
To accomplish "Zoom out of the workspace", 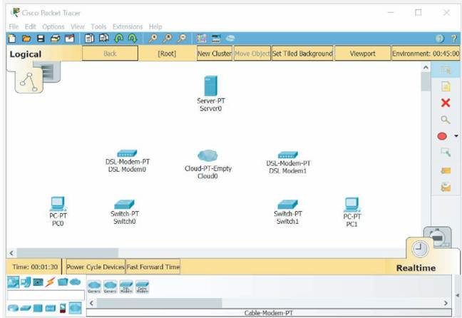I will pos(183,39).
